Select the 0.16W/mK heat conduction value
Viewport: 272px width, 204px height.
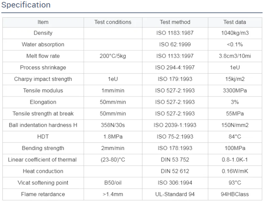235,171
